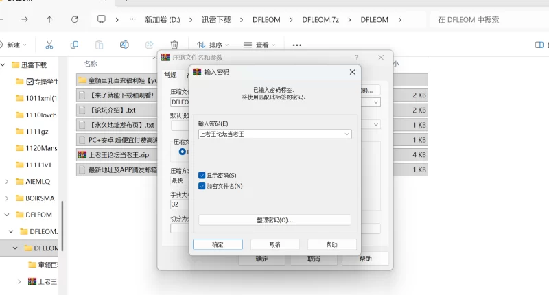This screenshot has width=549, height=295.
Task: Expand the AIEMLQ tree node
Action: tap(7, 181)
